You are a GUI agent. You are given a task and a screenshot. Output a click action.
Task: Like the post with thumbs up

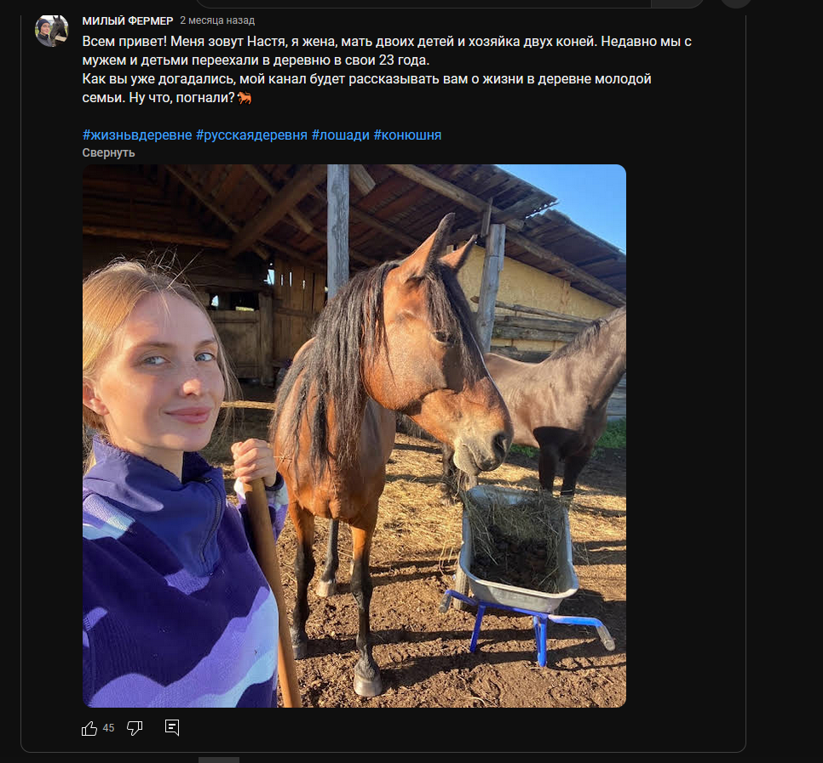point(89,728)
